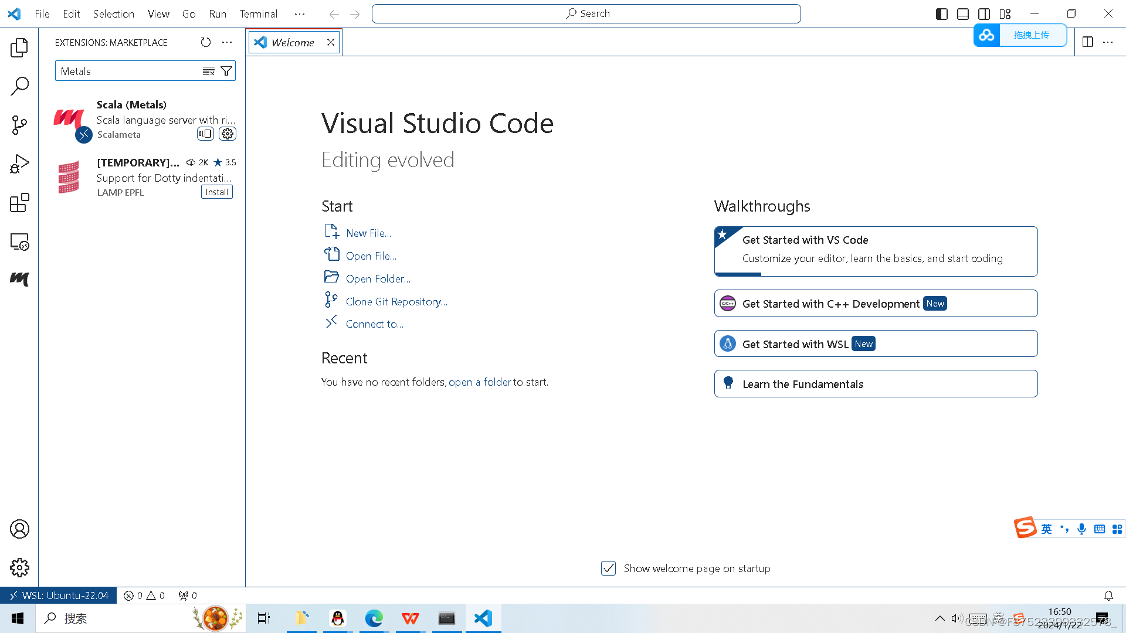Open editor more actions menu
The width and height of the screenshot is (1126, 633).
(1108, 42)
